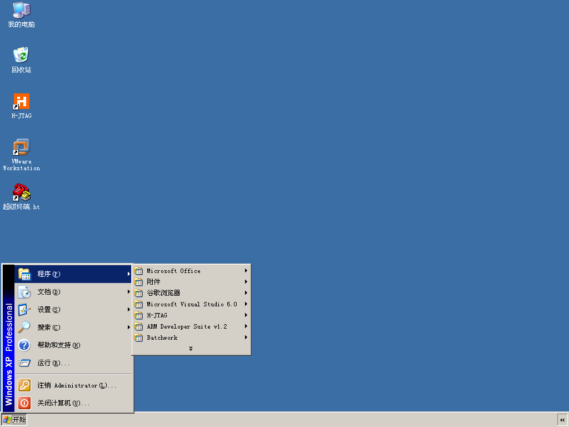Expand the Microsoft Office submenu arrow

(x=246, y=271)
